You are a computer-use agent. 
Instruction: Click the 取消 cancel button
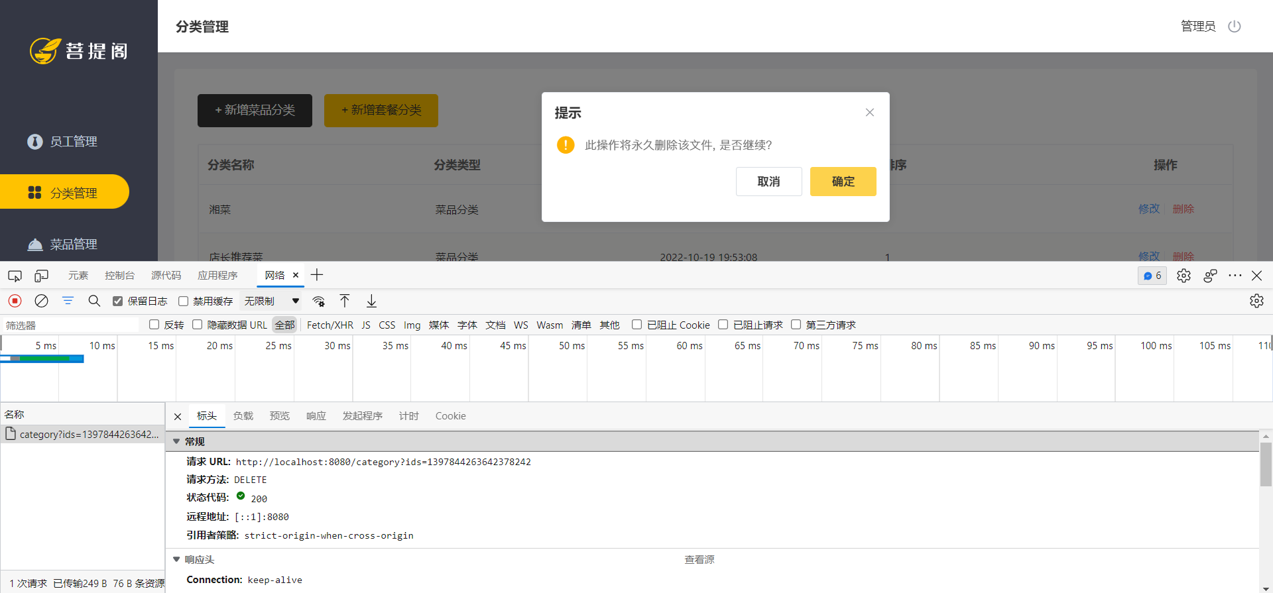click(768, 182)
